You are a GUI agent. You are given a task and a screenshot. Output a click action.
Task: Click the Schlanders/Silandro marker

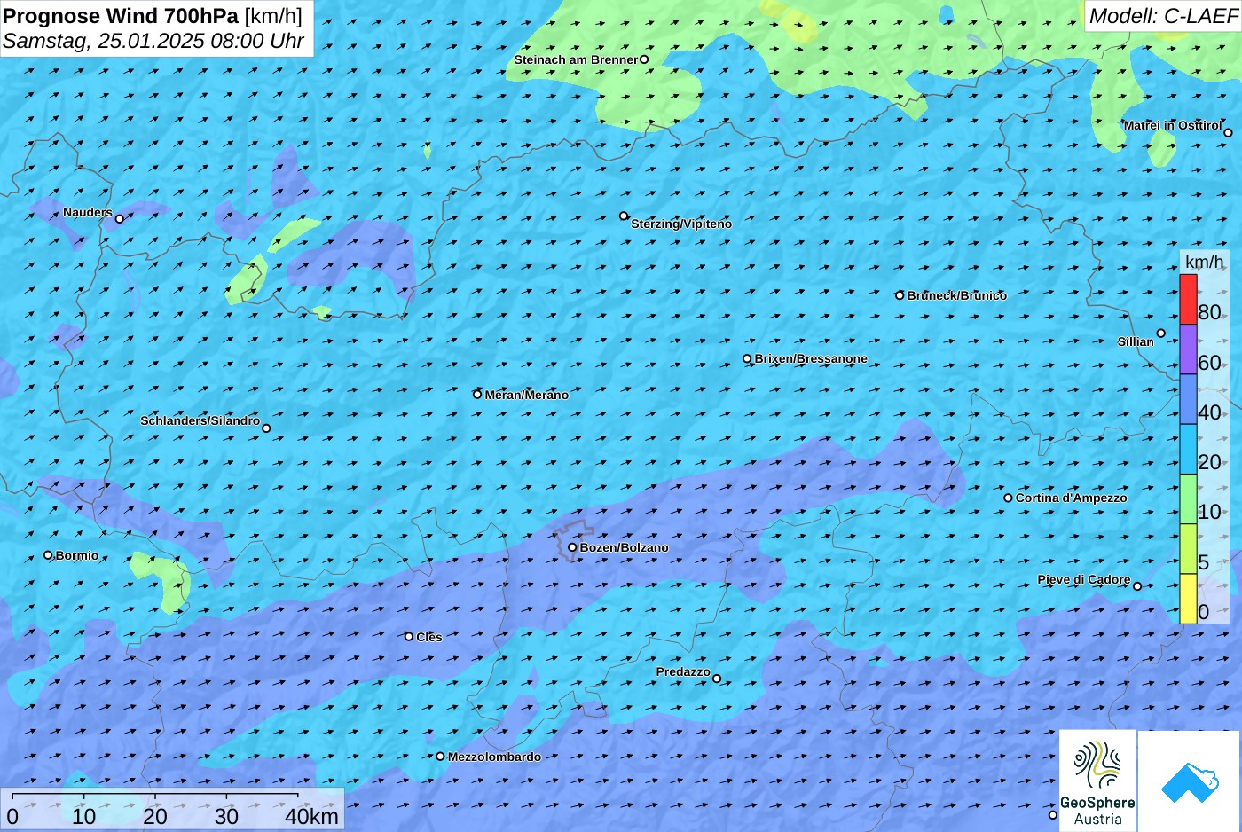coord(266,428)
